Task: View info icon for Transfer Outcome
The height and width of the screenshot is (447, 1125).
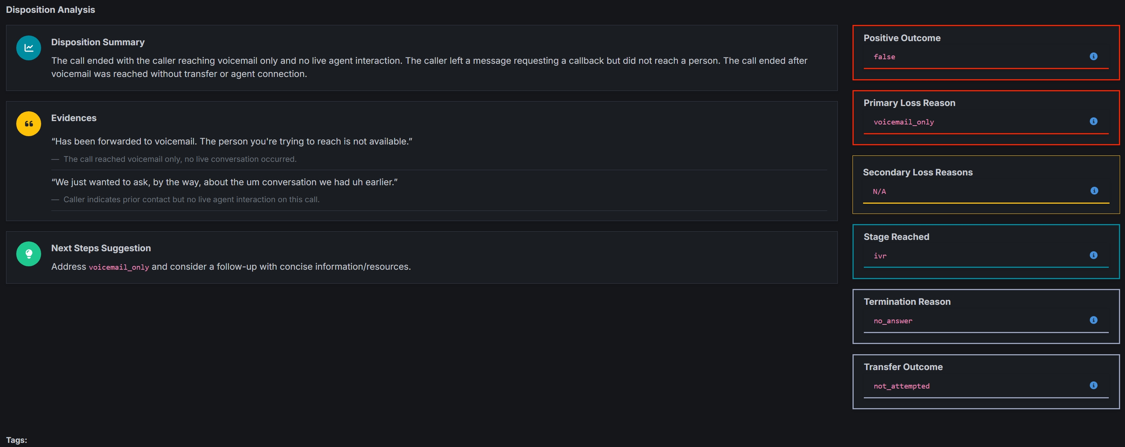Action: [1093, 385]
